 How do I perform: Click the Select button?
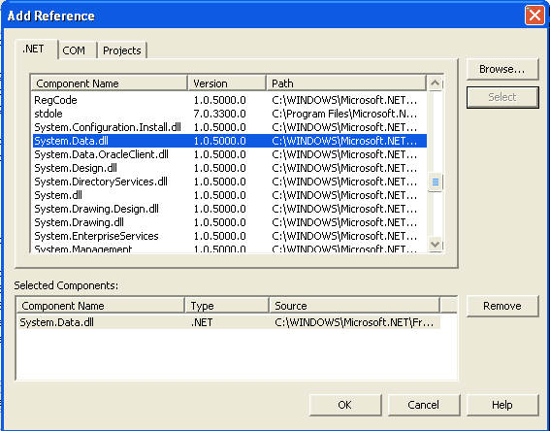502,97
